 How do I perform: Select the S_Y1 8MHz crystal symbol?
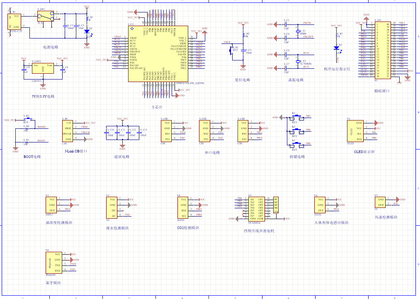[x=297, y=31]
